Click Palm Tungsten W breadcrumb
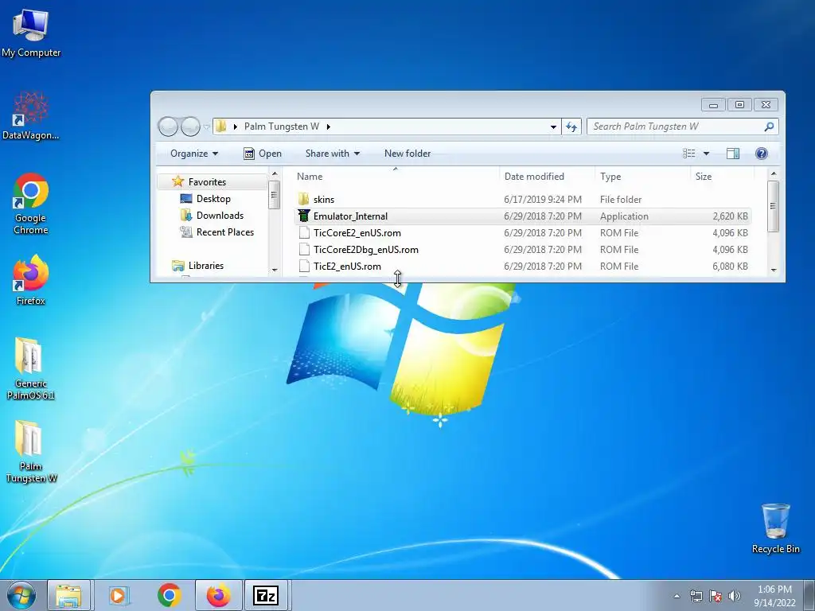This screenshot has height=611, width=815. (x=281, y=126)
